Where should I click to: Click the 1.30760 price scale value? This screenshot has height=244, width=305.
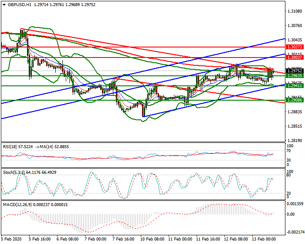[295, 26]
